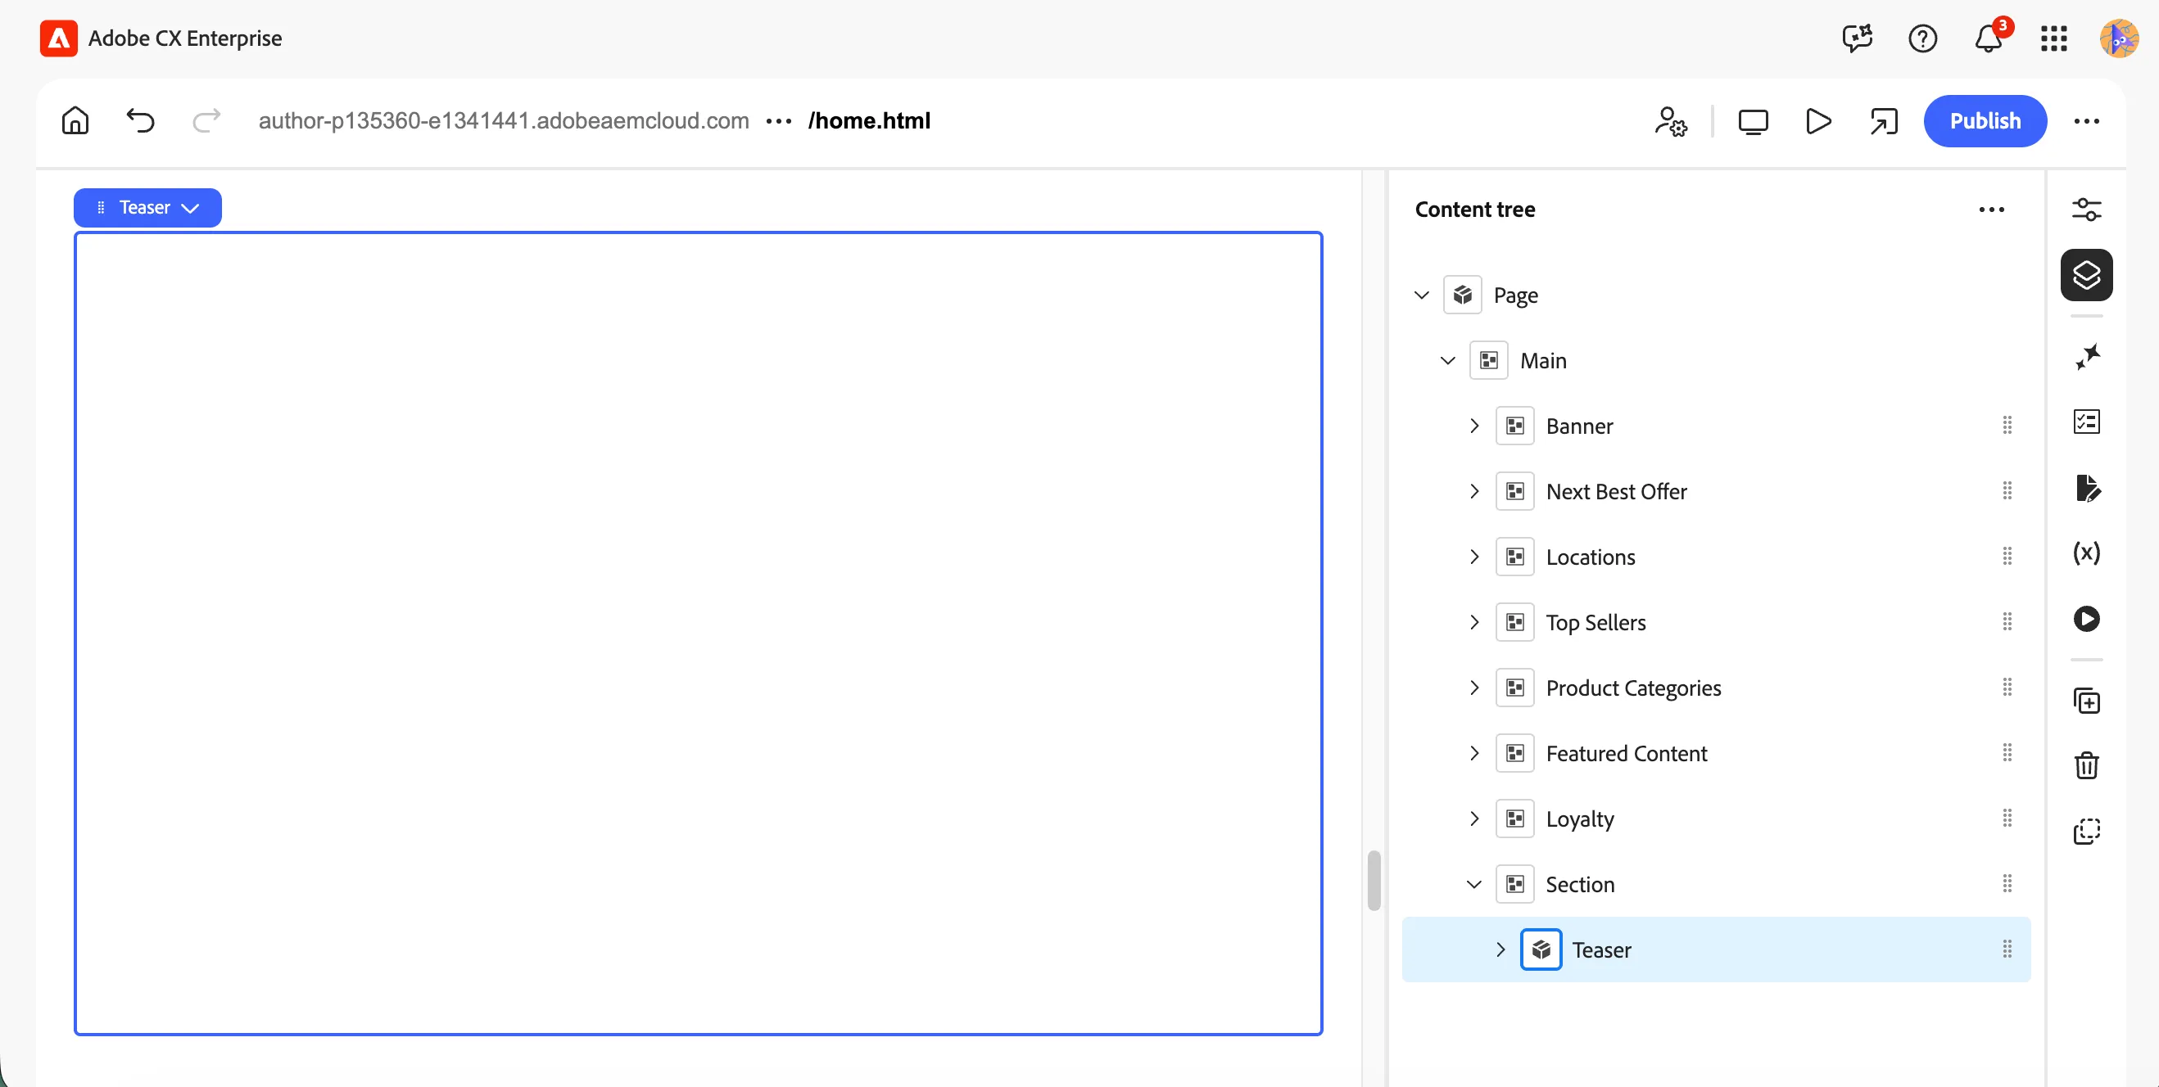Go to home icon in editor toolbar
This screenshot has height=1087, width=2159.
pyautogui.click(x=75, y=121)
